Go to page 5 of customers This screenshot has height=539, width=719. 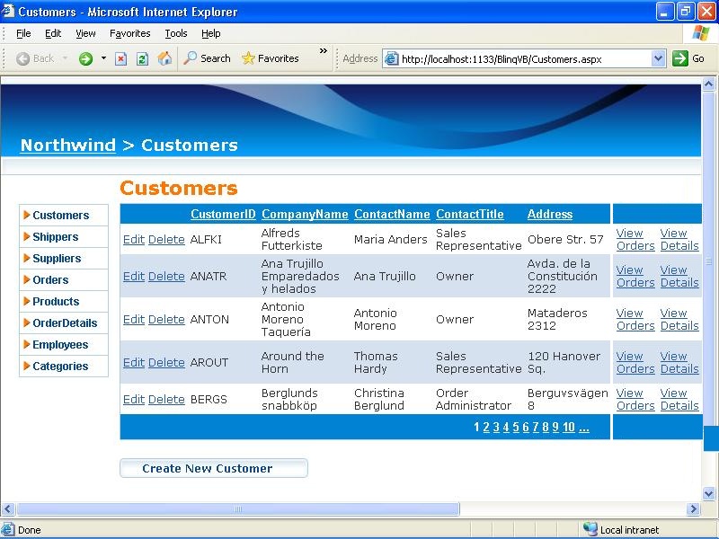pyautogui.click(x=516, y=428)
